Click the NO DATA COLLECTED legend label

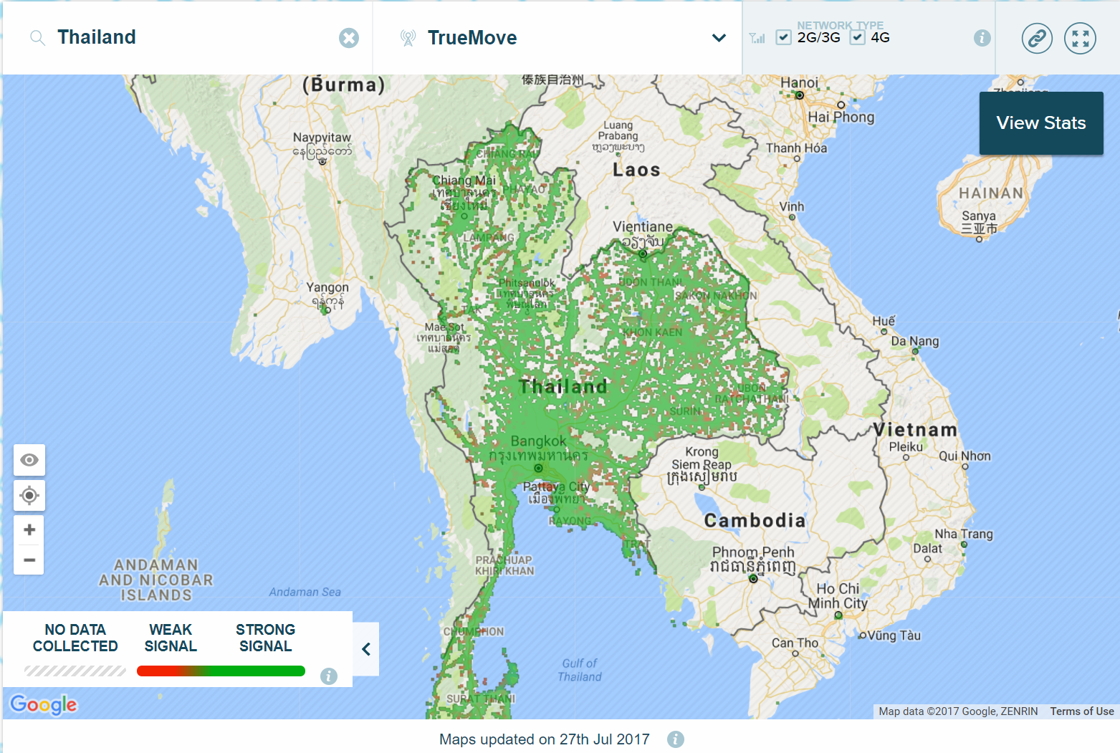pos(75,638)
